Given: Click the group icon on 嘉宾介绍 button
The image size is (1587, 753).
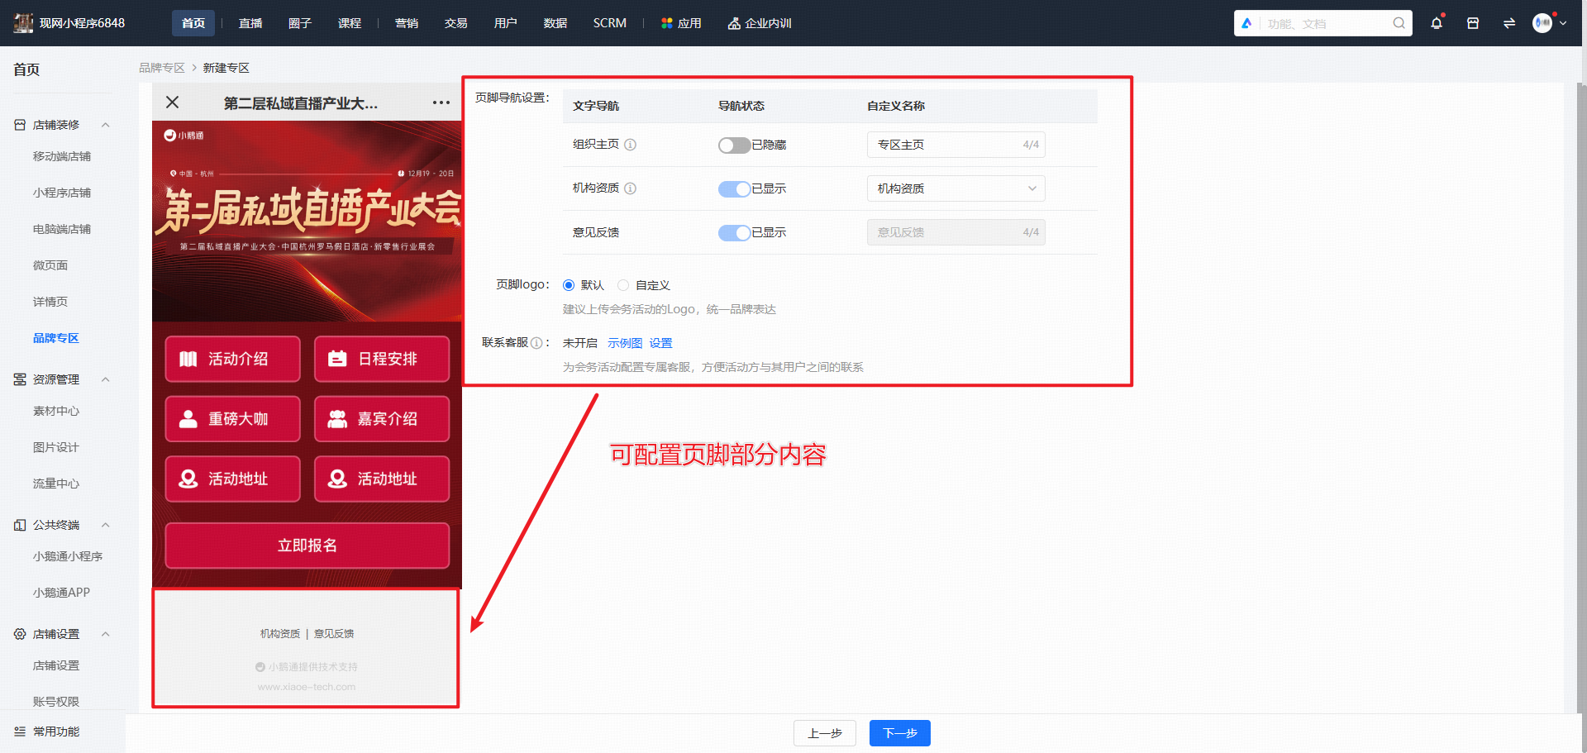Looking at the screenshot, I should [337, 419].
